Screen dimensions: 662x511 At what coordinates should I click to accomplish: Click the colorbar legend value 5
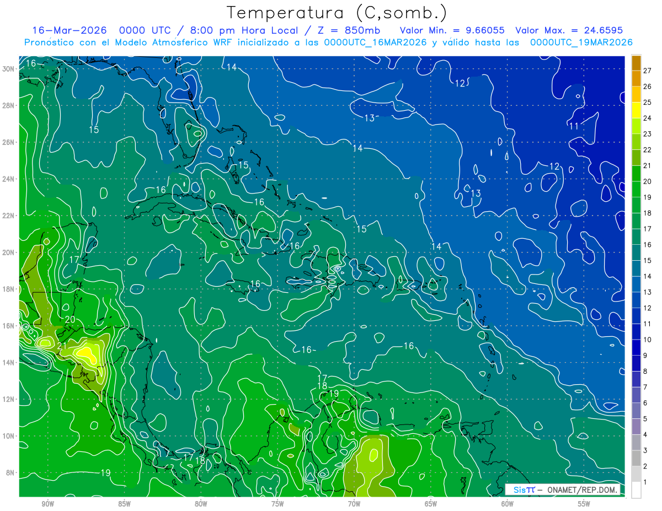click(645, 419)
